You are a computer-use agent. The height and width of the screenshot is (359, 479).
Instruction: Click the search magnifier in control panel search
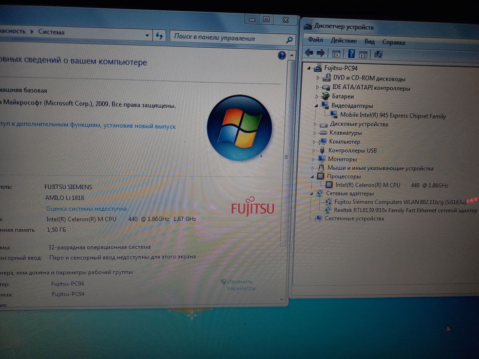coord(289,39)
